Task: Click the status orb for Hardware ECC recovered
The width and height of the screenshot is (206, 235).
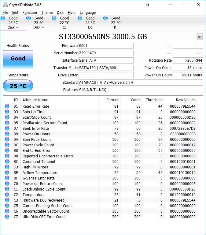Action: click(7, 200)
